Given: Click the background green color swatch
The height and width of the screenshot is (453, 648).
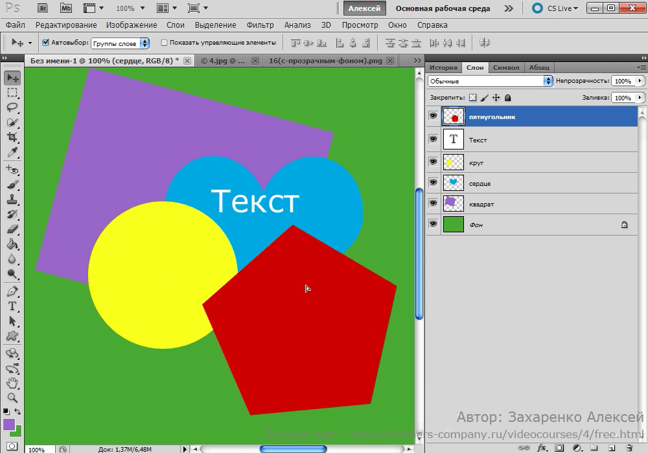Looking at the screenshot, I should tap(17, 433).
